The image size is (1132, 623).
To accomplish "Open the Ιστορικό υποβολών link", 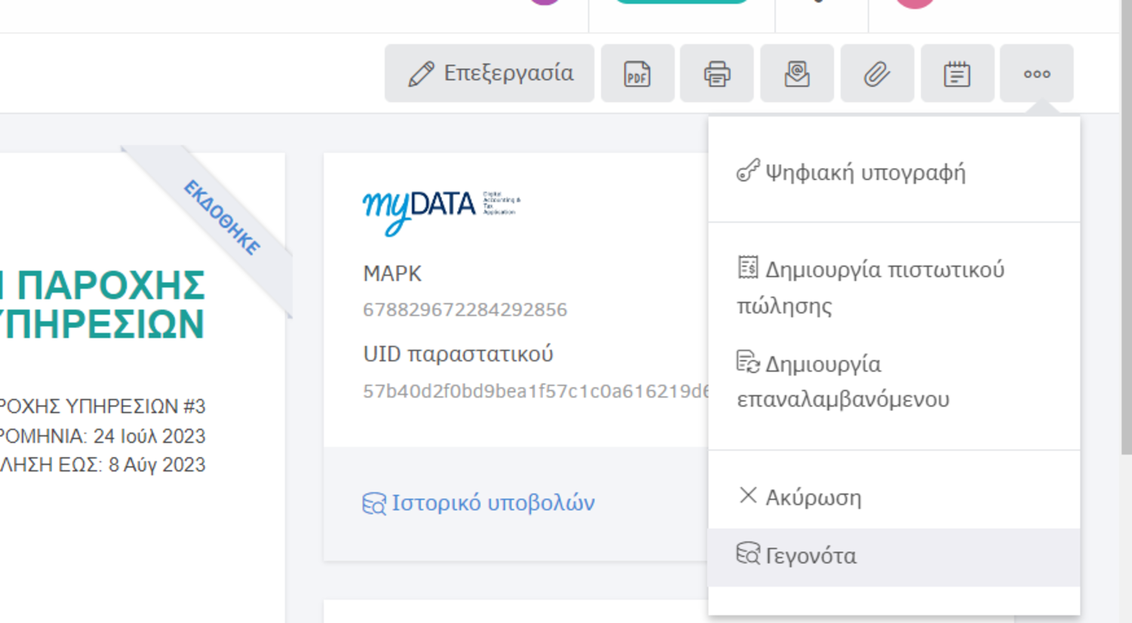I will click(478, 503).
